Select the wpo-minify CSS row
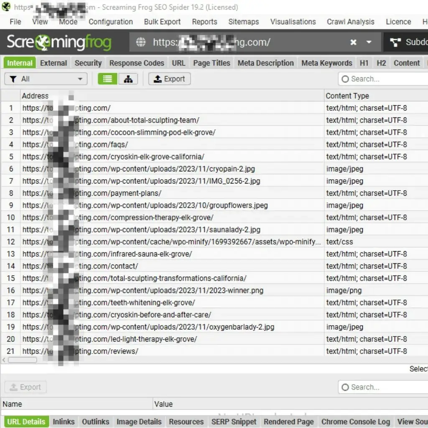428x428 pixels. [x=214, y=242]
